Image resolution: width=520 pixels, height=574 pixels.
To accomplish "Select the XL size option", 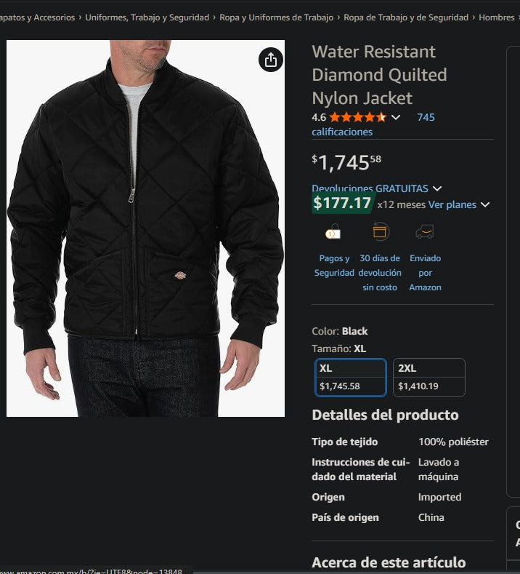I will pyautogui.click(x=351, y=378).
